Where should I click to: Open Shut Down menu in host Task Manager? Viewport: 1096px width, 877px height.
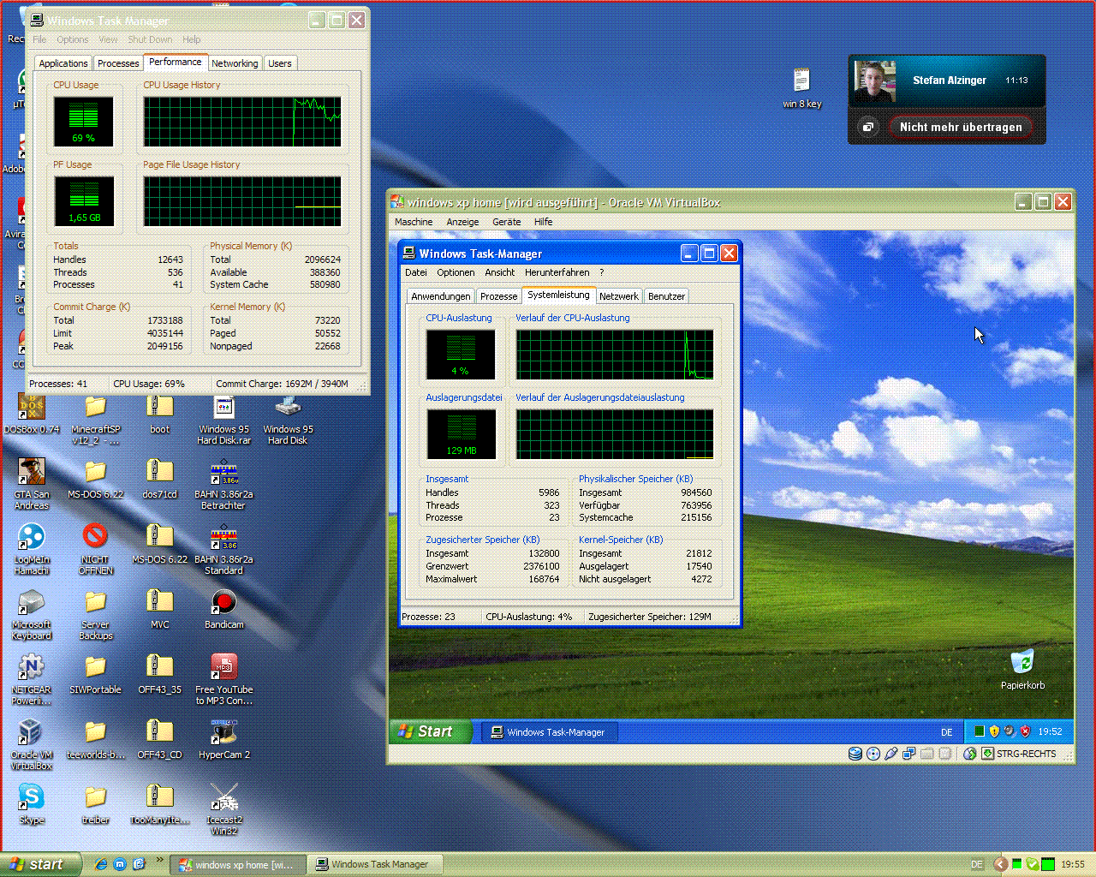[x=150, y=39]
